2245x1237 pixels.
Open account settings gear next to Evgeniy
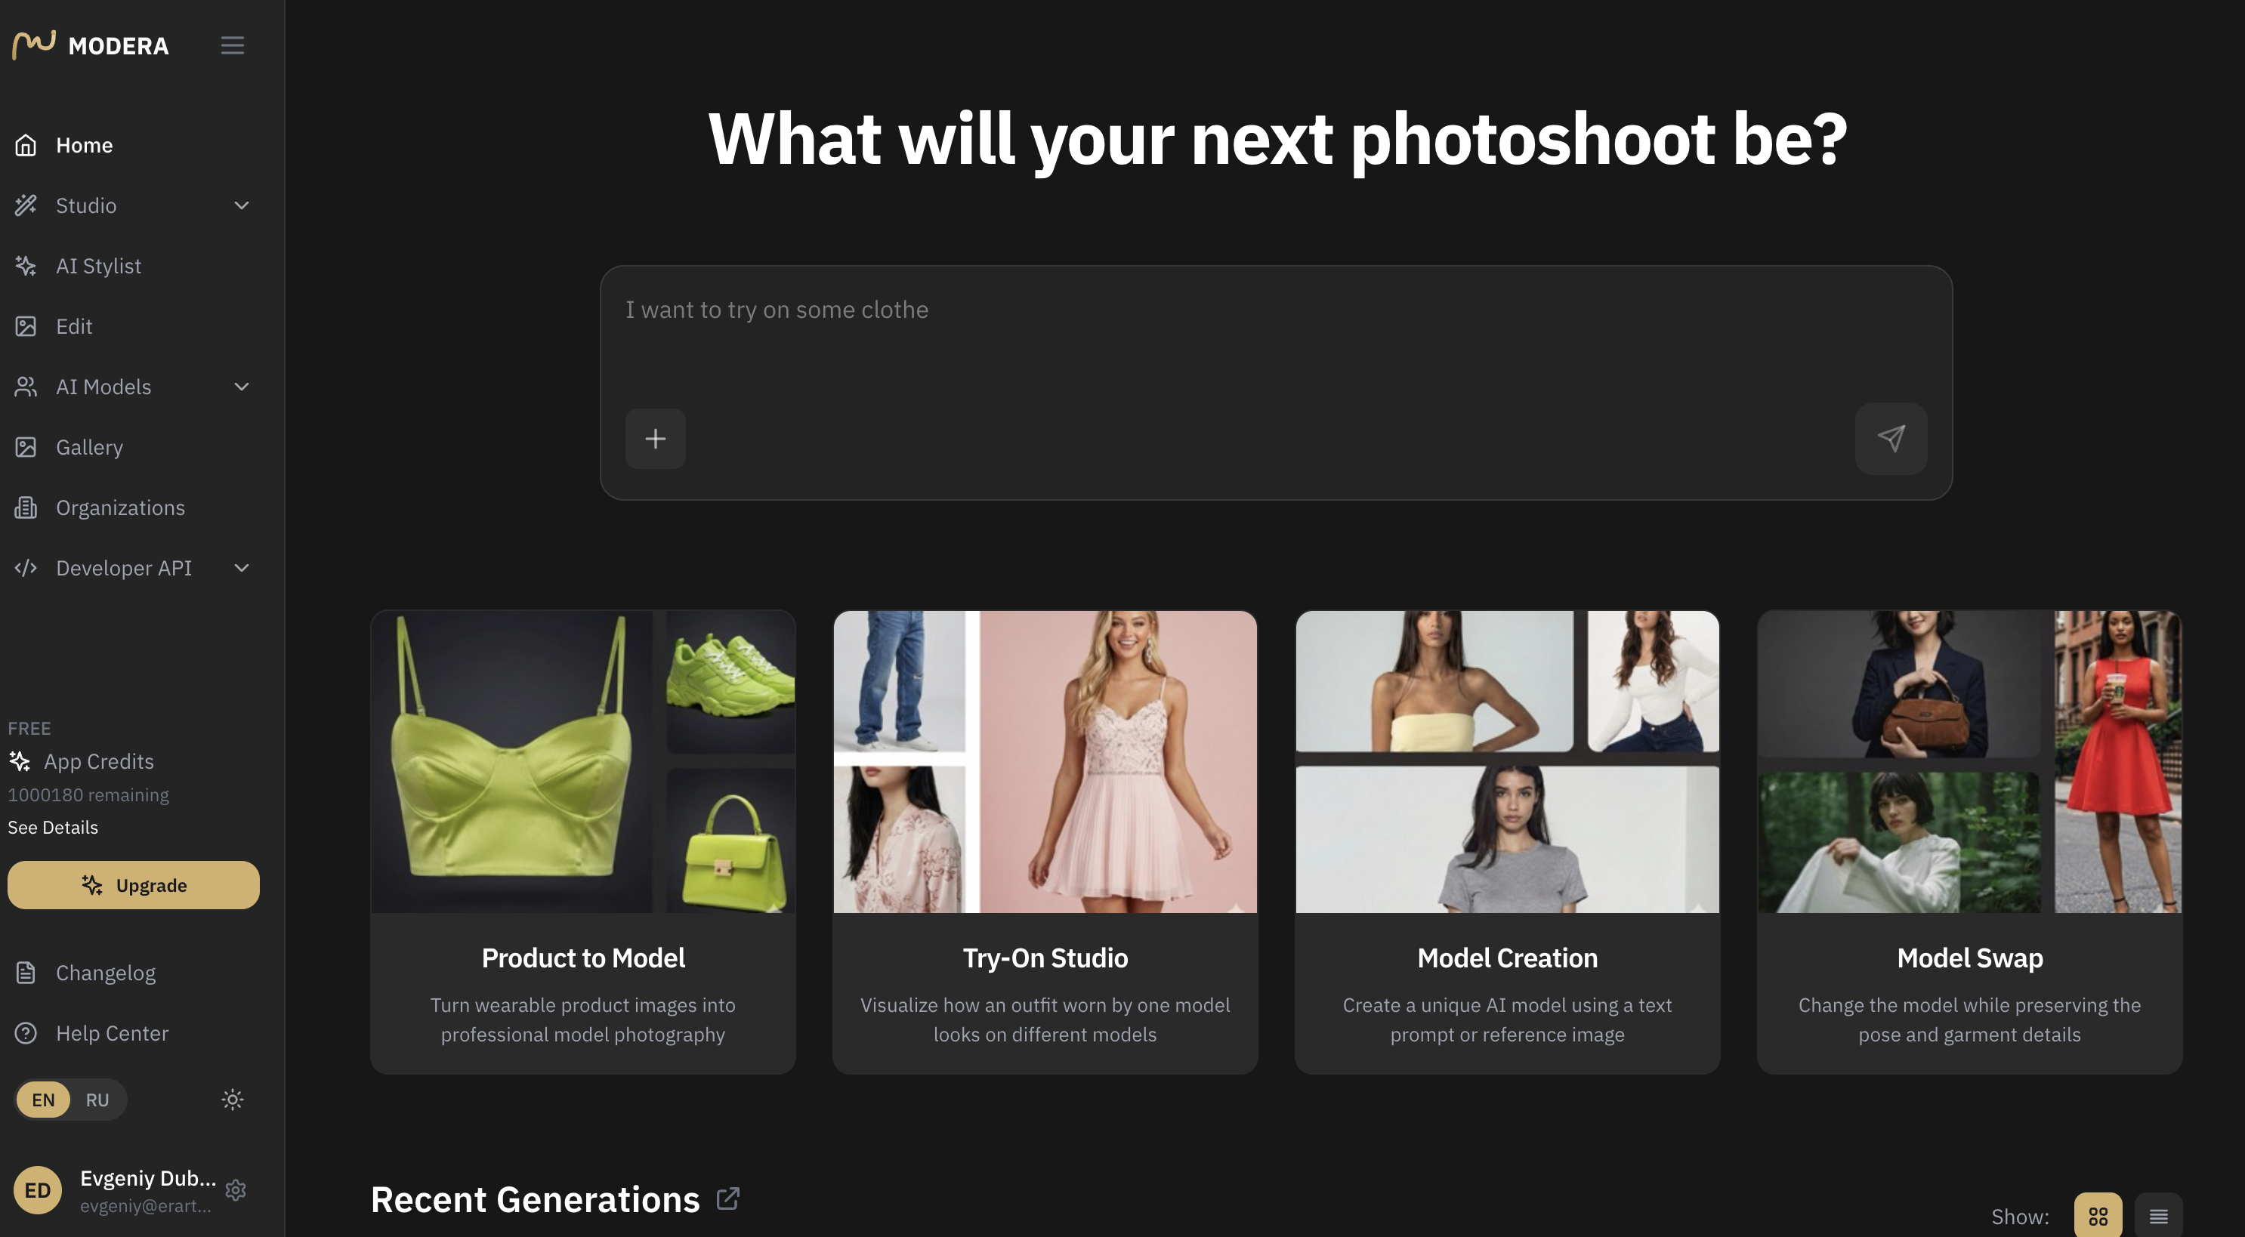234,1190
